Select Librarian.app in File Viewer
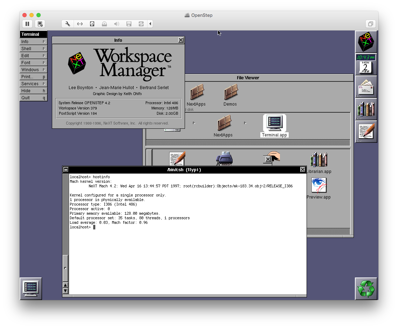Image resolution: width=398 pixels, height=328 pixels. tap(319, 163)
